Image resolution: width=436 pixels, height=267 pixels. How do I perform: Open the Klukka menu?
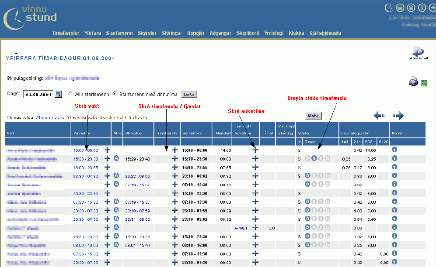(296, 33)
